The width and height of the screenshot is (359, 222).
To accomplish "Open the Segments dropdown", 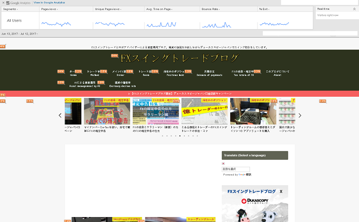I will [10, 9].
